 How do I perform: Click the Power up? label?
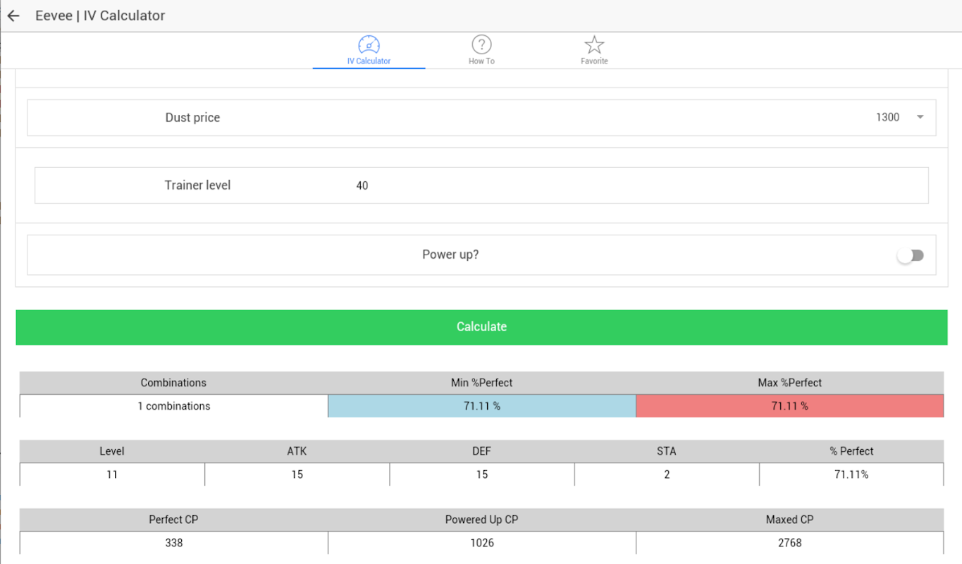[x=450, y=255]
